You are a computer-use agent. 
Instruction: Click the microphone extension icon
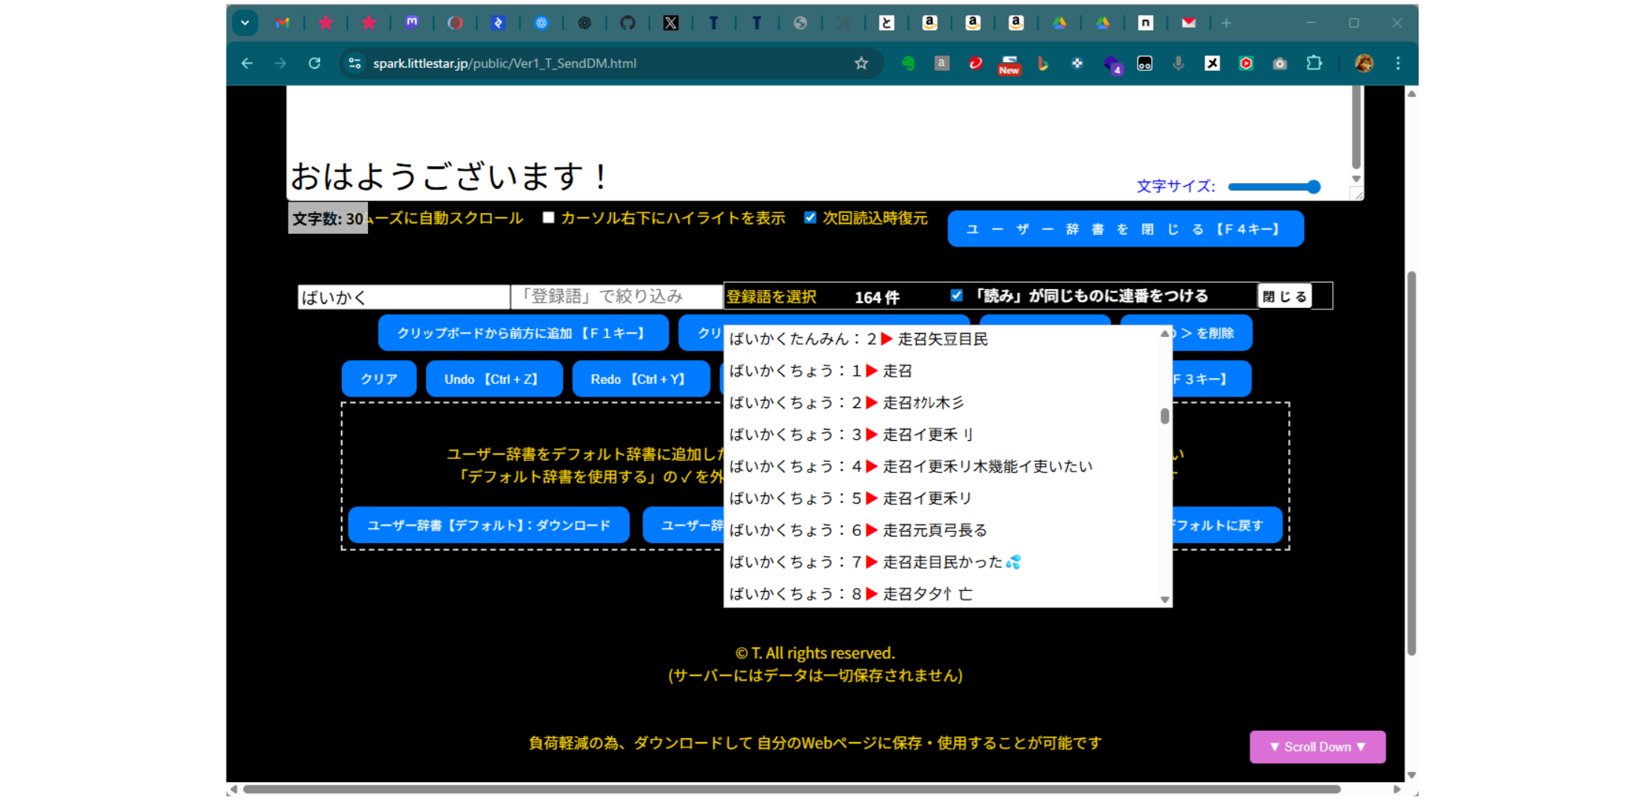(x=1178, y=64)
